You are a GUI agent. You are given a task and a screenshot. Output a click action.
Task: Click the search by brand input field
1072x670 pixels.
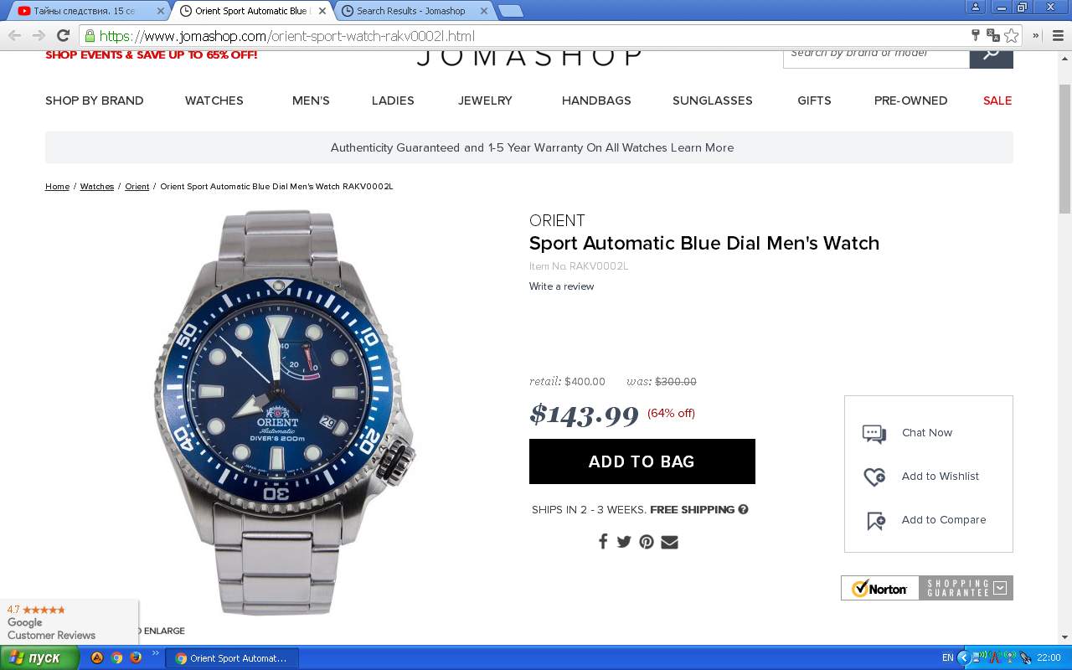pos(876,57)
